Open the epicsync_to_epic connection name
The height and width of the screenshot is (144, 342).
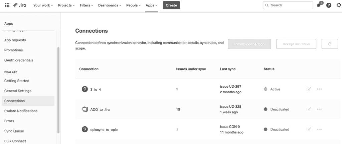tap(104, 130)
